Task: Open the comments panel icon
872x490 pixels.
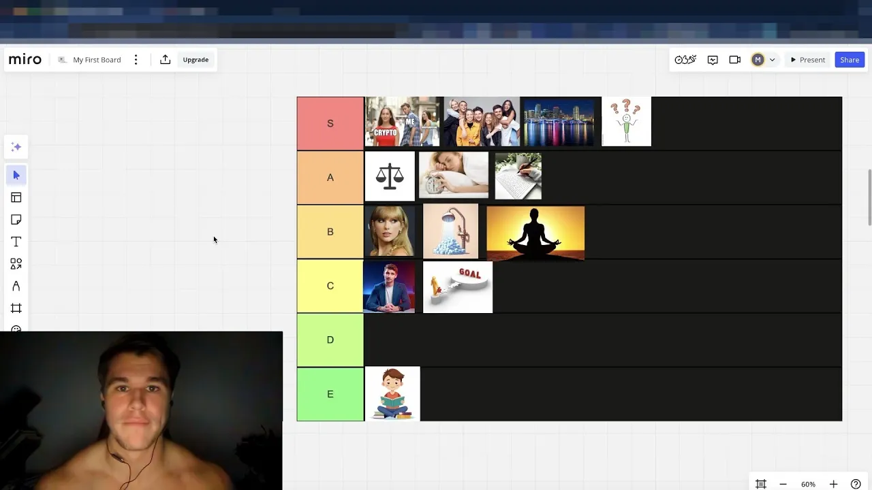Action: click(713, 60)
